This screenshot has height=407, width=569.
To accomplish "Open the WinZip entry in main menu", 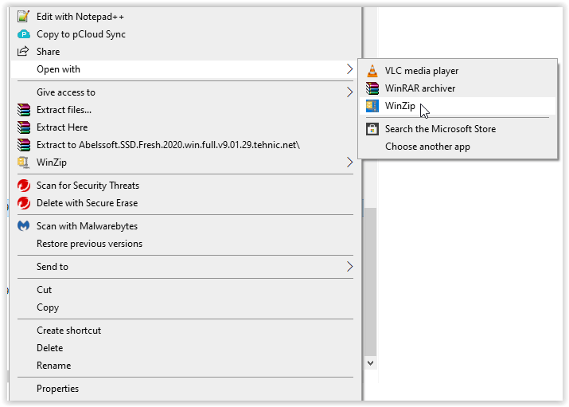I will click(183, 162).
